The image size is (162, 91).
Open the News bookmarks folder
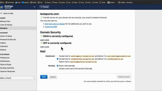tap(55, 3)
